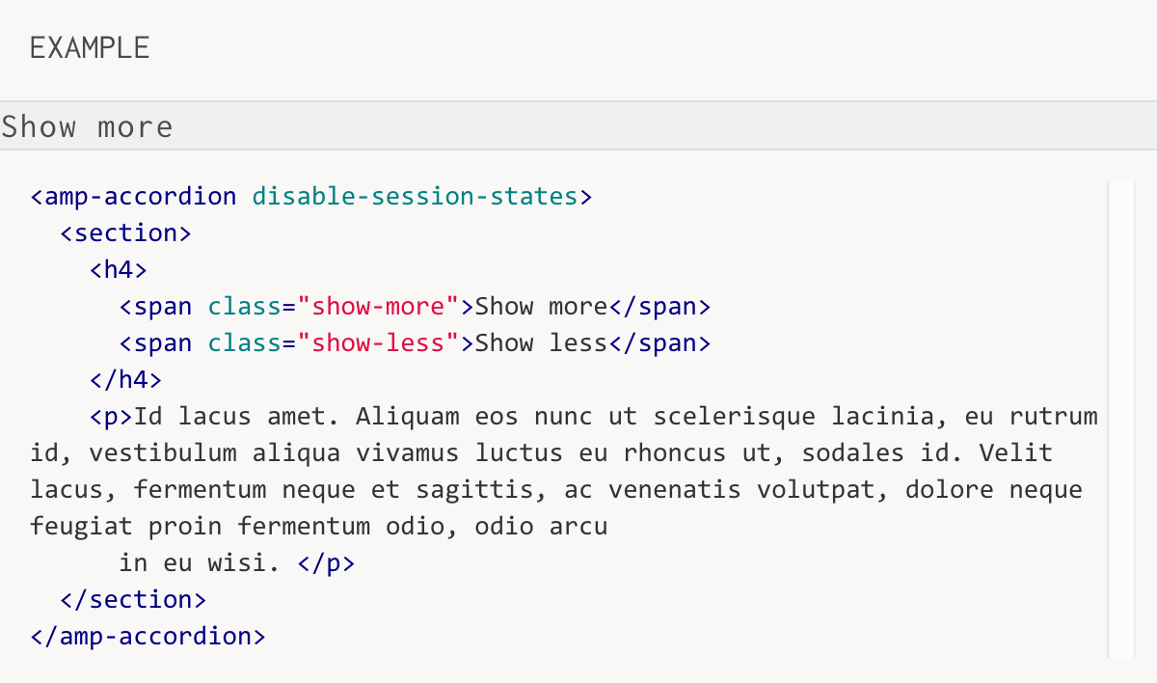Click the closing section tag
This screenshot has width=1157, height=683.
[x=133, y=600]
